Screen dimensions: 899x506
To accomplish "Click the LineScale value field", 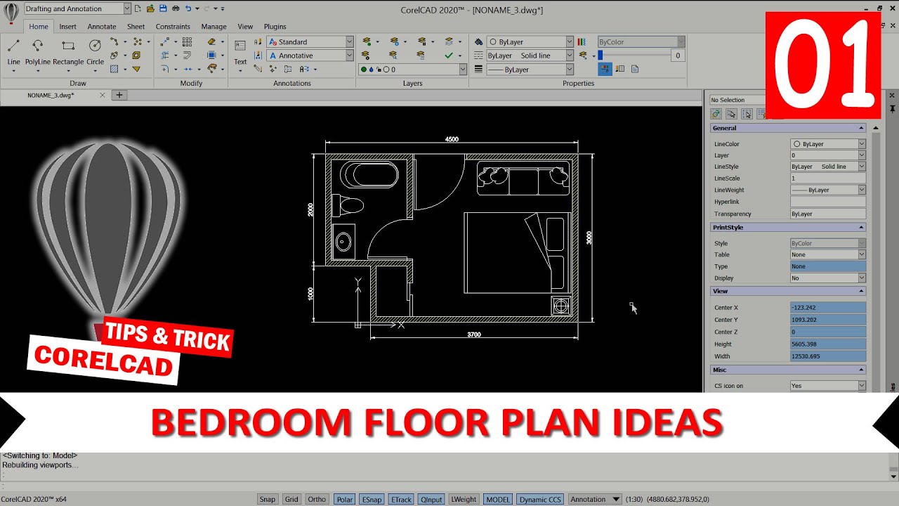I will (828, 179).
